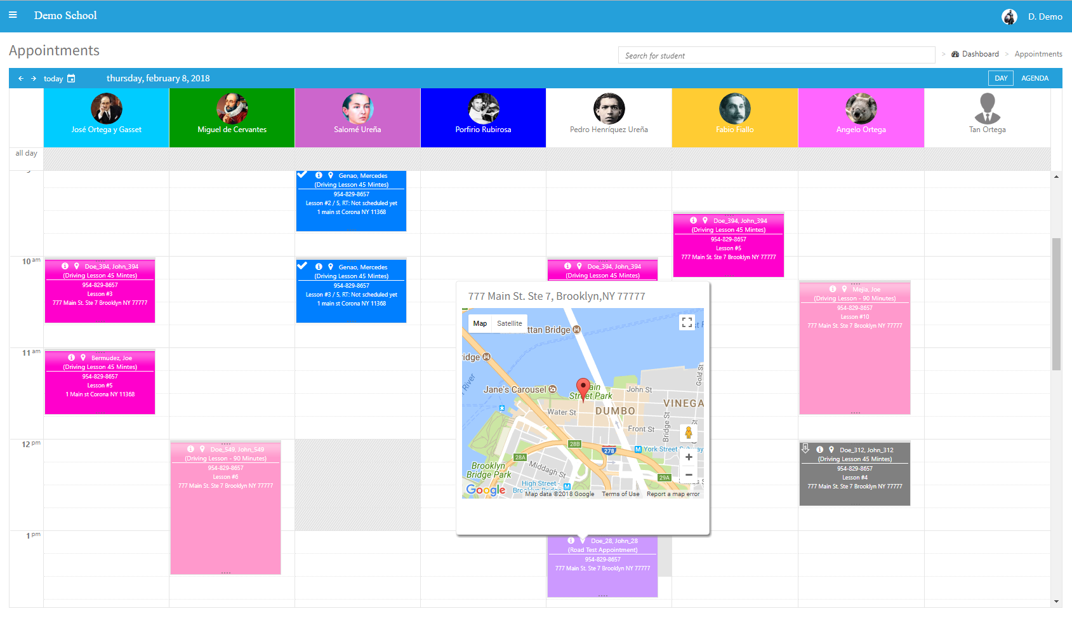
Task: Select the DAY view tab
Action: [1000, 77]
